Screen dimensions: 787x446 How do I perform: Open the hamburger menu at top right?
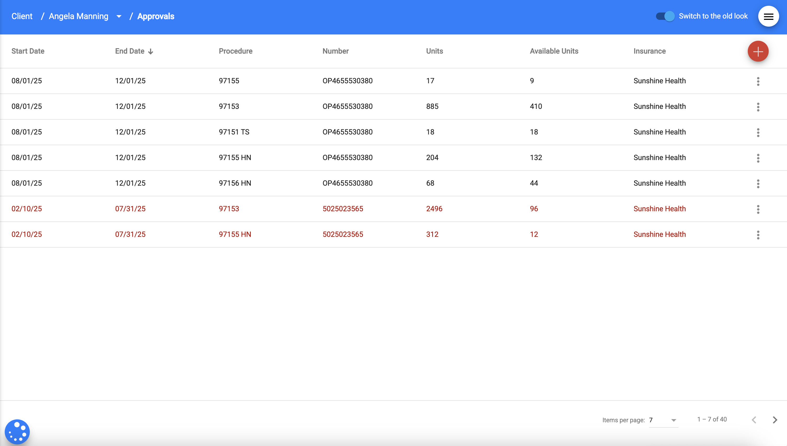(x=768, y=16)
